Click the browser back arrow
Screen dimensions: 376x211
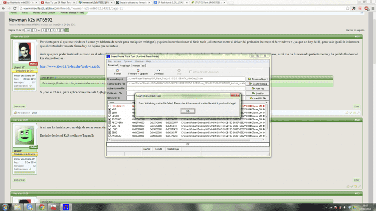click(4, 8)
